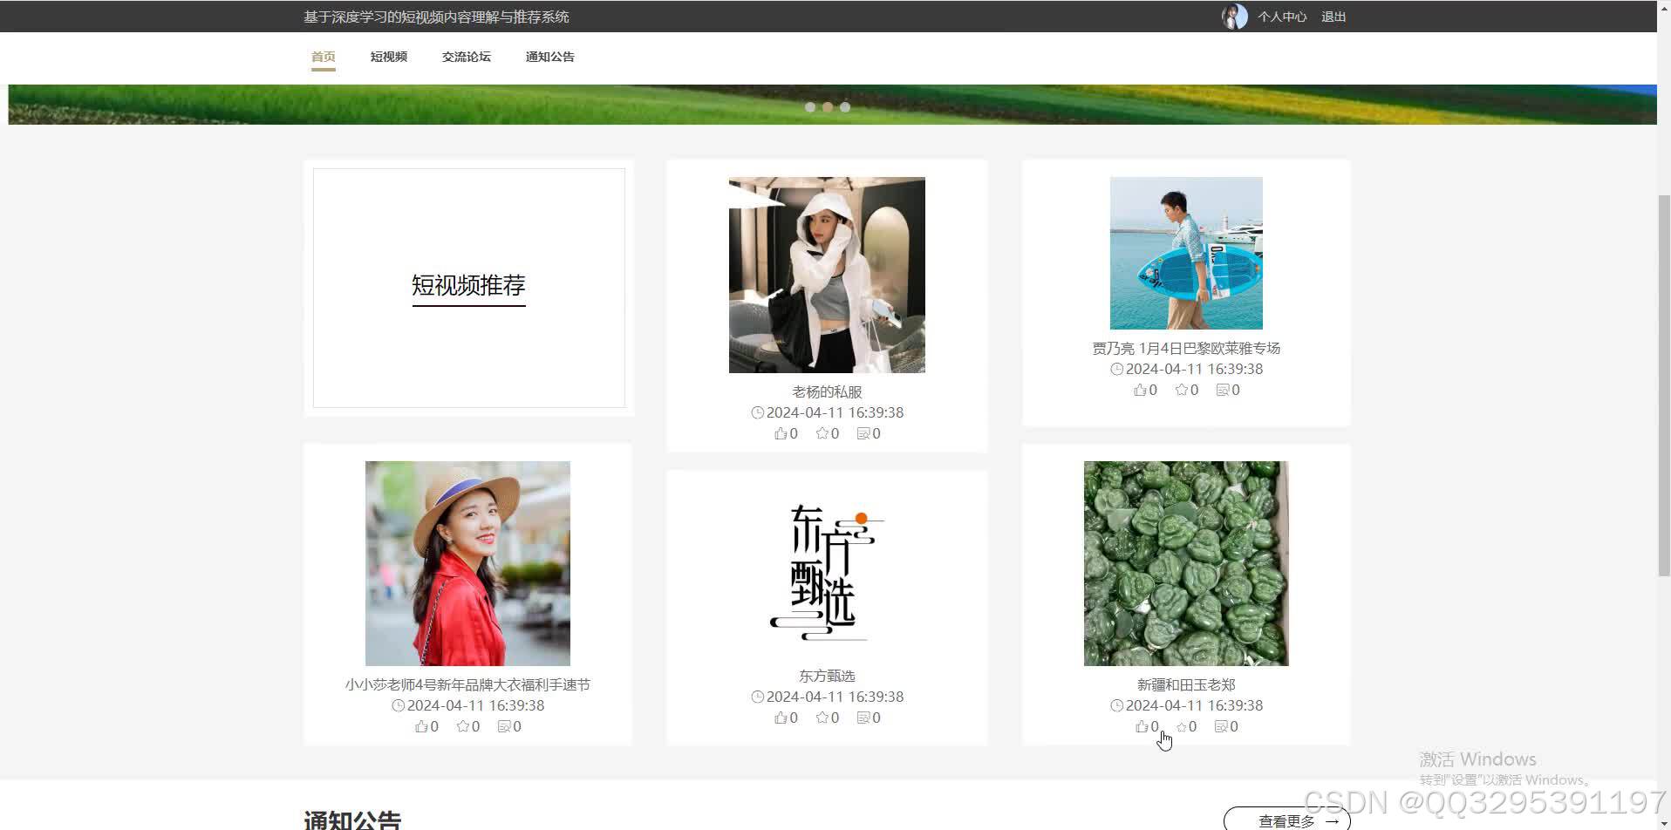The image size is (1671, 830).
Task: Click the like icon under 老杨的私服
Action: click(x=781, y=433)
